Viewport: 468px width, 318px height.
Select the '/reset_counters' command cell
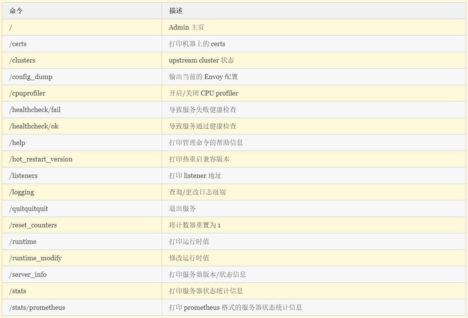(x=82, y=225)
